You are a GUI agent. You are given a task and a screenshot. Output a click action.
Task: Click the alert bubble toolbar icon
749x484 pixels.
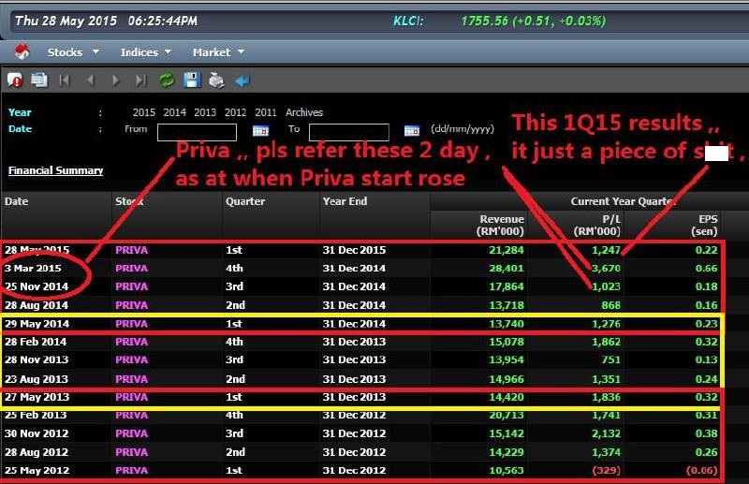pyautogui.click(x=15, y=81)
